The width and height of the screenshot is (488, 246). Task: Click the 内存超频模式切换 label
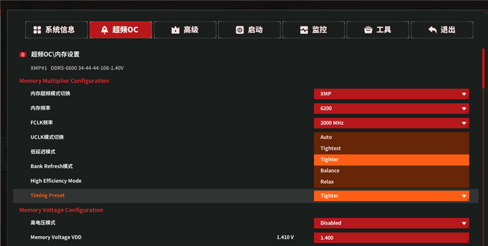51,94
